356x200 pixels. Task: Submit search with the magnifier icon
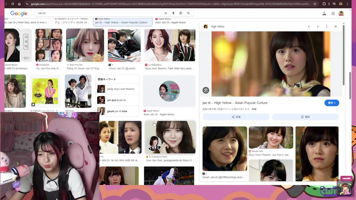[x=189, y=13]
